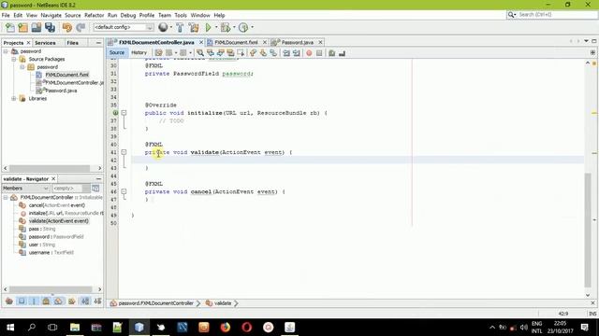This screenshot has height=336, width=599.
Task: Click the Clean and Build Project icon
Action: pos(194,27)
